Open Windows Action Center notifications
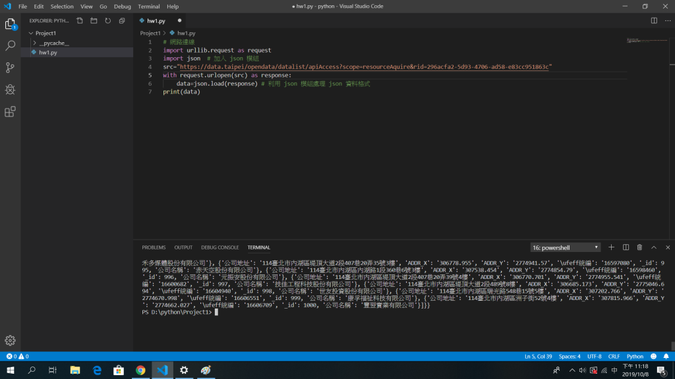The width and height of the screenshot is (675, 379). [662, 370]
